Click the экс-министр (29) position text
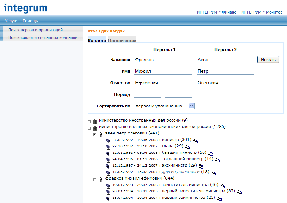Viewport: 287px width, 203px height. (x=179, y=165)
